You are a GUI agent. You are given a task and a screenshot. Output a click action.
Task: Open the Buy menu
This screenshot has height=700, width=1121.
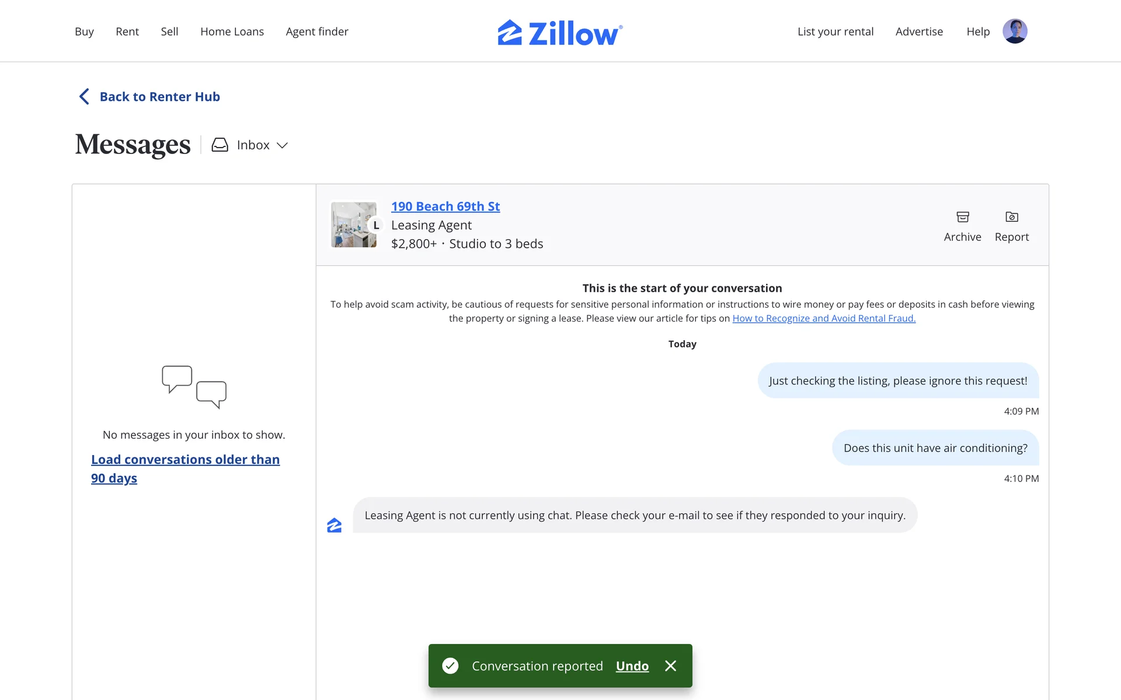84,32
